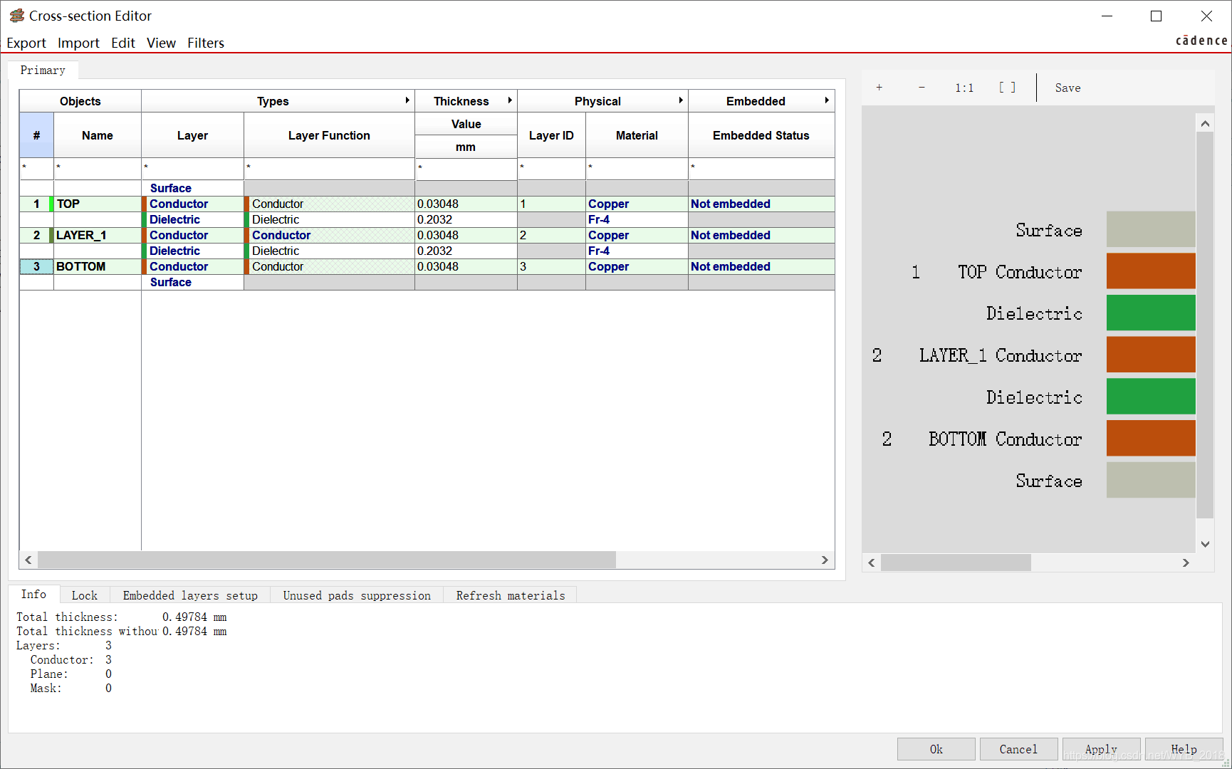Click the Embedded Status filter field
The height and width of the screenshot is (769, 1232).
pos(761,169)
